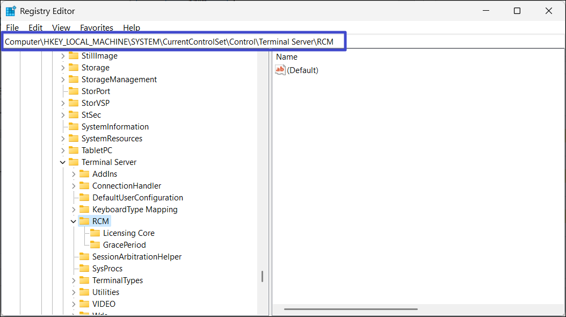This screenshot has width=566, height=317.
Task: Click the Name column header
Action: [287, 57]
